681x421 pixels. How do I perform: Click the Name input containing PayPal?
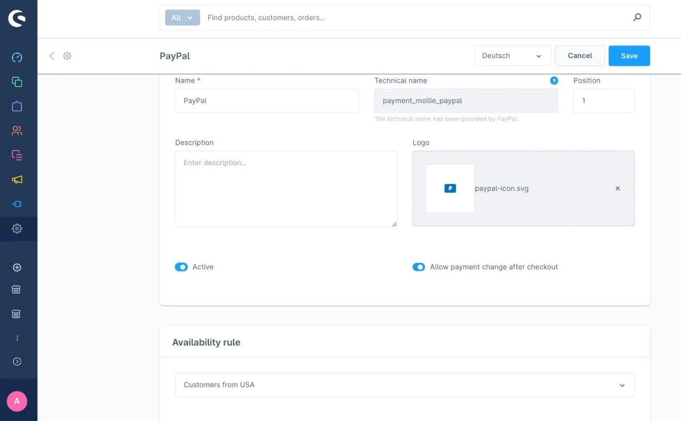pos(267,101)
